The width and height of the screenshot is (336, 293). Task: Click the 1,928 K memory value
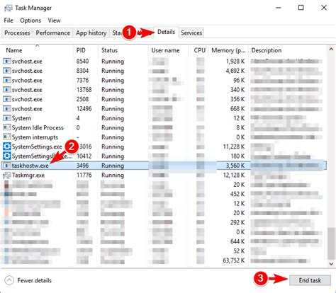[x=235, y=62]
